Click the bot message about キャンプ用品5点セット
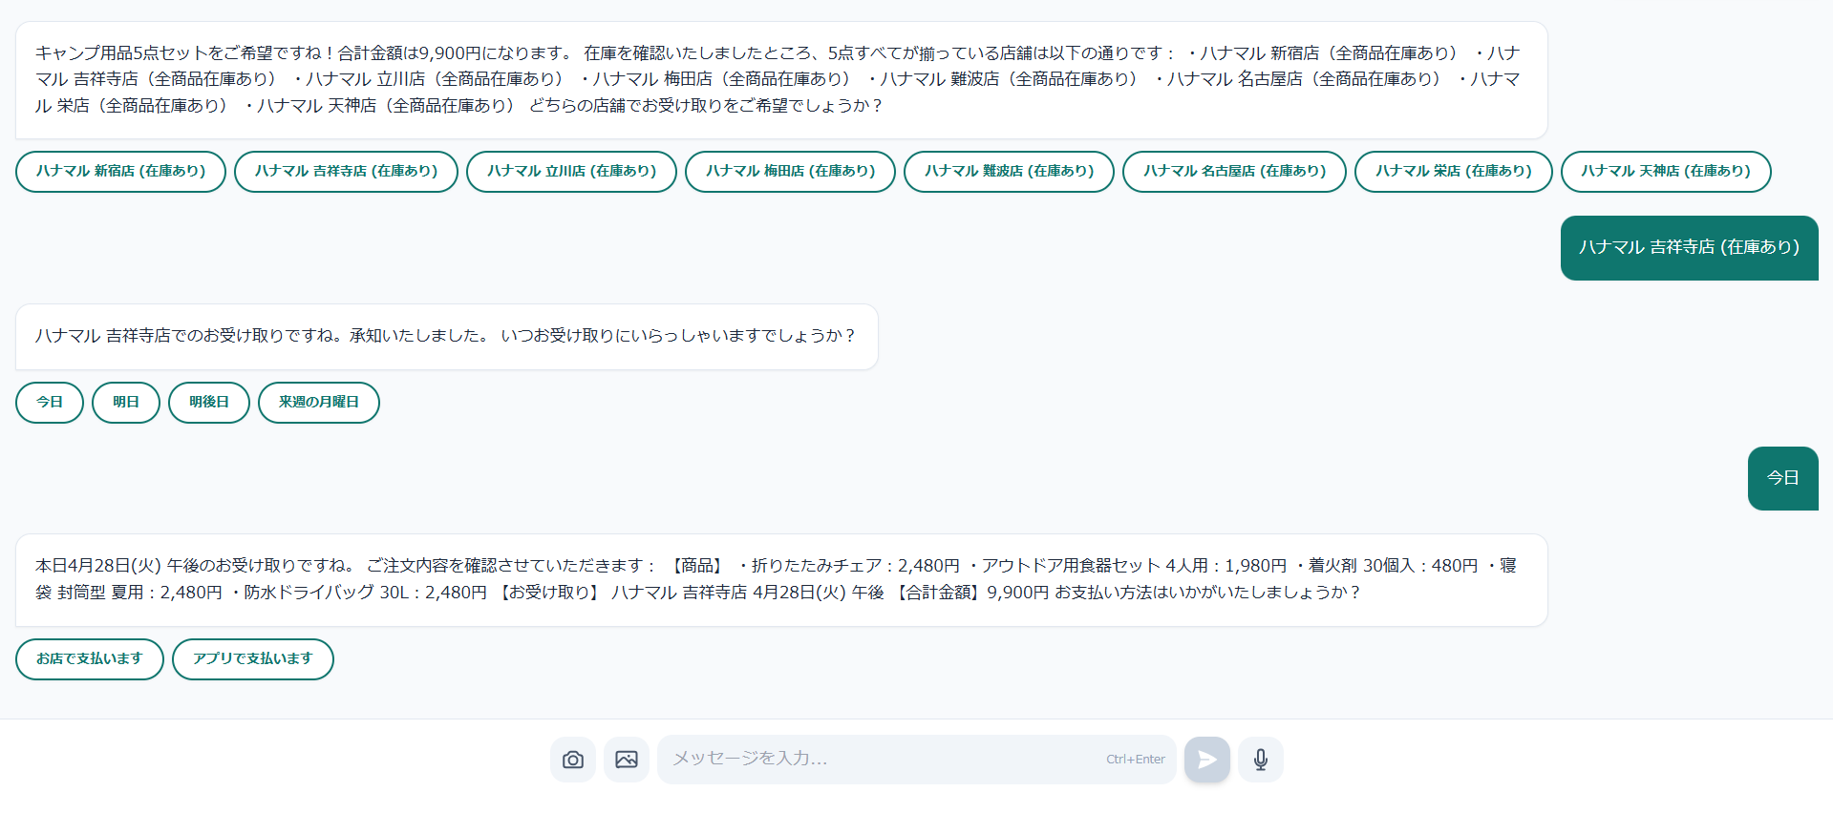This screenshot has height=813, width=1833. pos(781,80)
